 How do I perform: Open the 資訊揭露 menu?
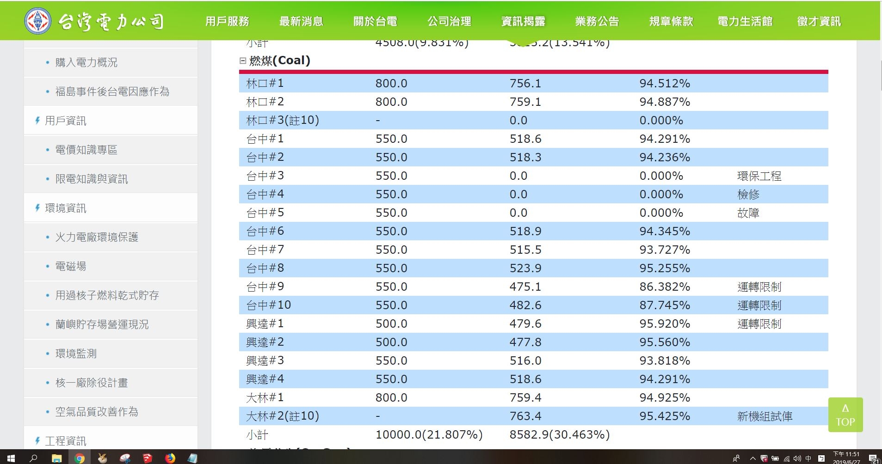point(523,21)
